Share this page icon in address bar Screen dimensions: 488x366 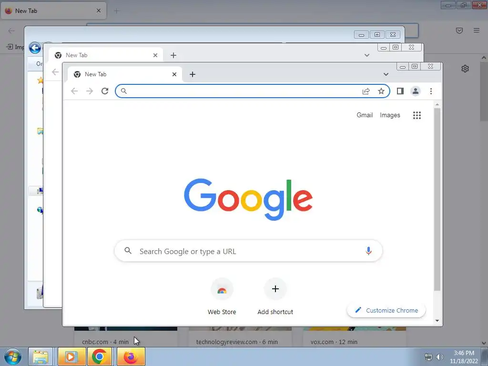366,91
